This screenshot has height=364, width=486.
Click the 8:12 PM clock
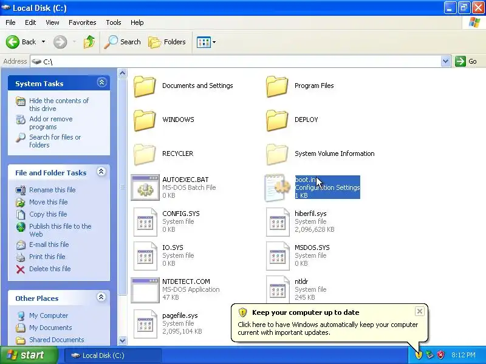[464, 355]
